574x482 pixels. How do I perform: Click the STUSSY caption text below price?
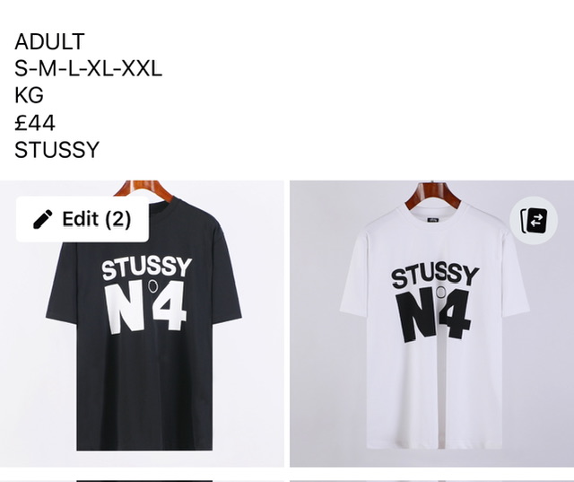point(57,150)
